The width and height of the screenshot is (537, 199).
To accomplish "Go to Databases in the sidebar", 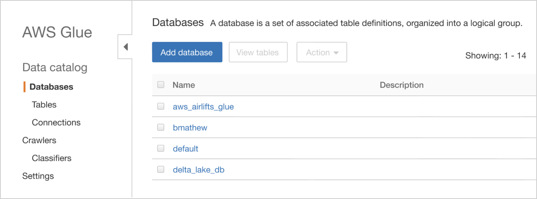I will pyautogui.click(x=52, y=87).
